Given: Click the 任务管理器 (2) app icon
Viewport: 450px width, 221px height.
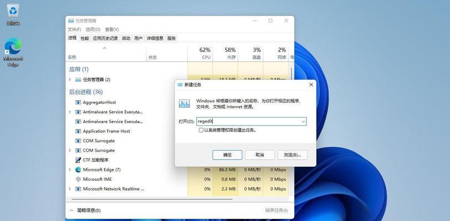Looking at the screenshot, I should tap(78, 80).
